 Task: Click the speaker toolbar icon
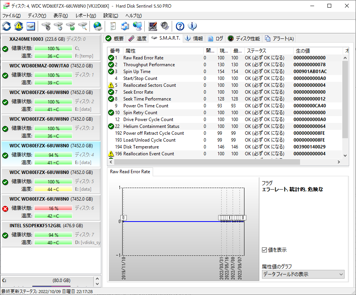coord(164,26)
